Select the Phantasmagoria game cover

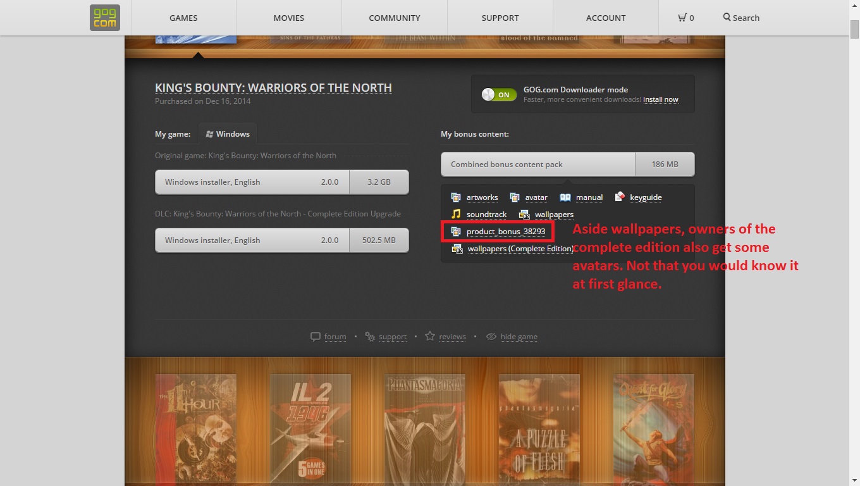(x=425, y=429)
